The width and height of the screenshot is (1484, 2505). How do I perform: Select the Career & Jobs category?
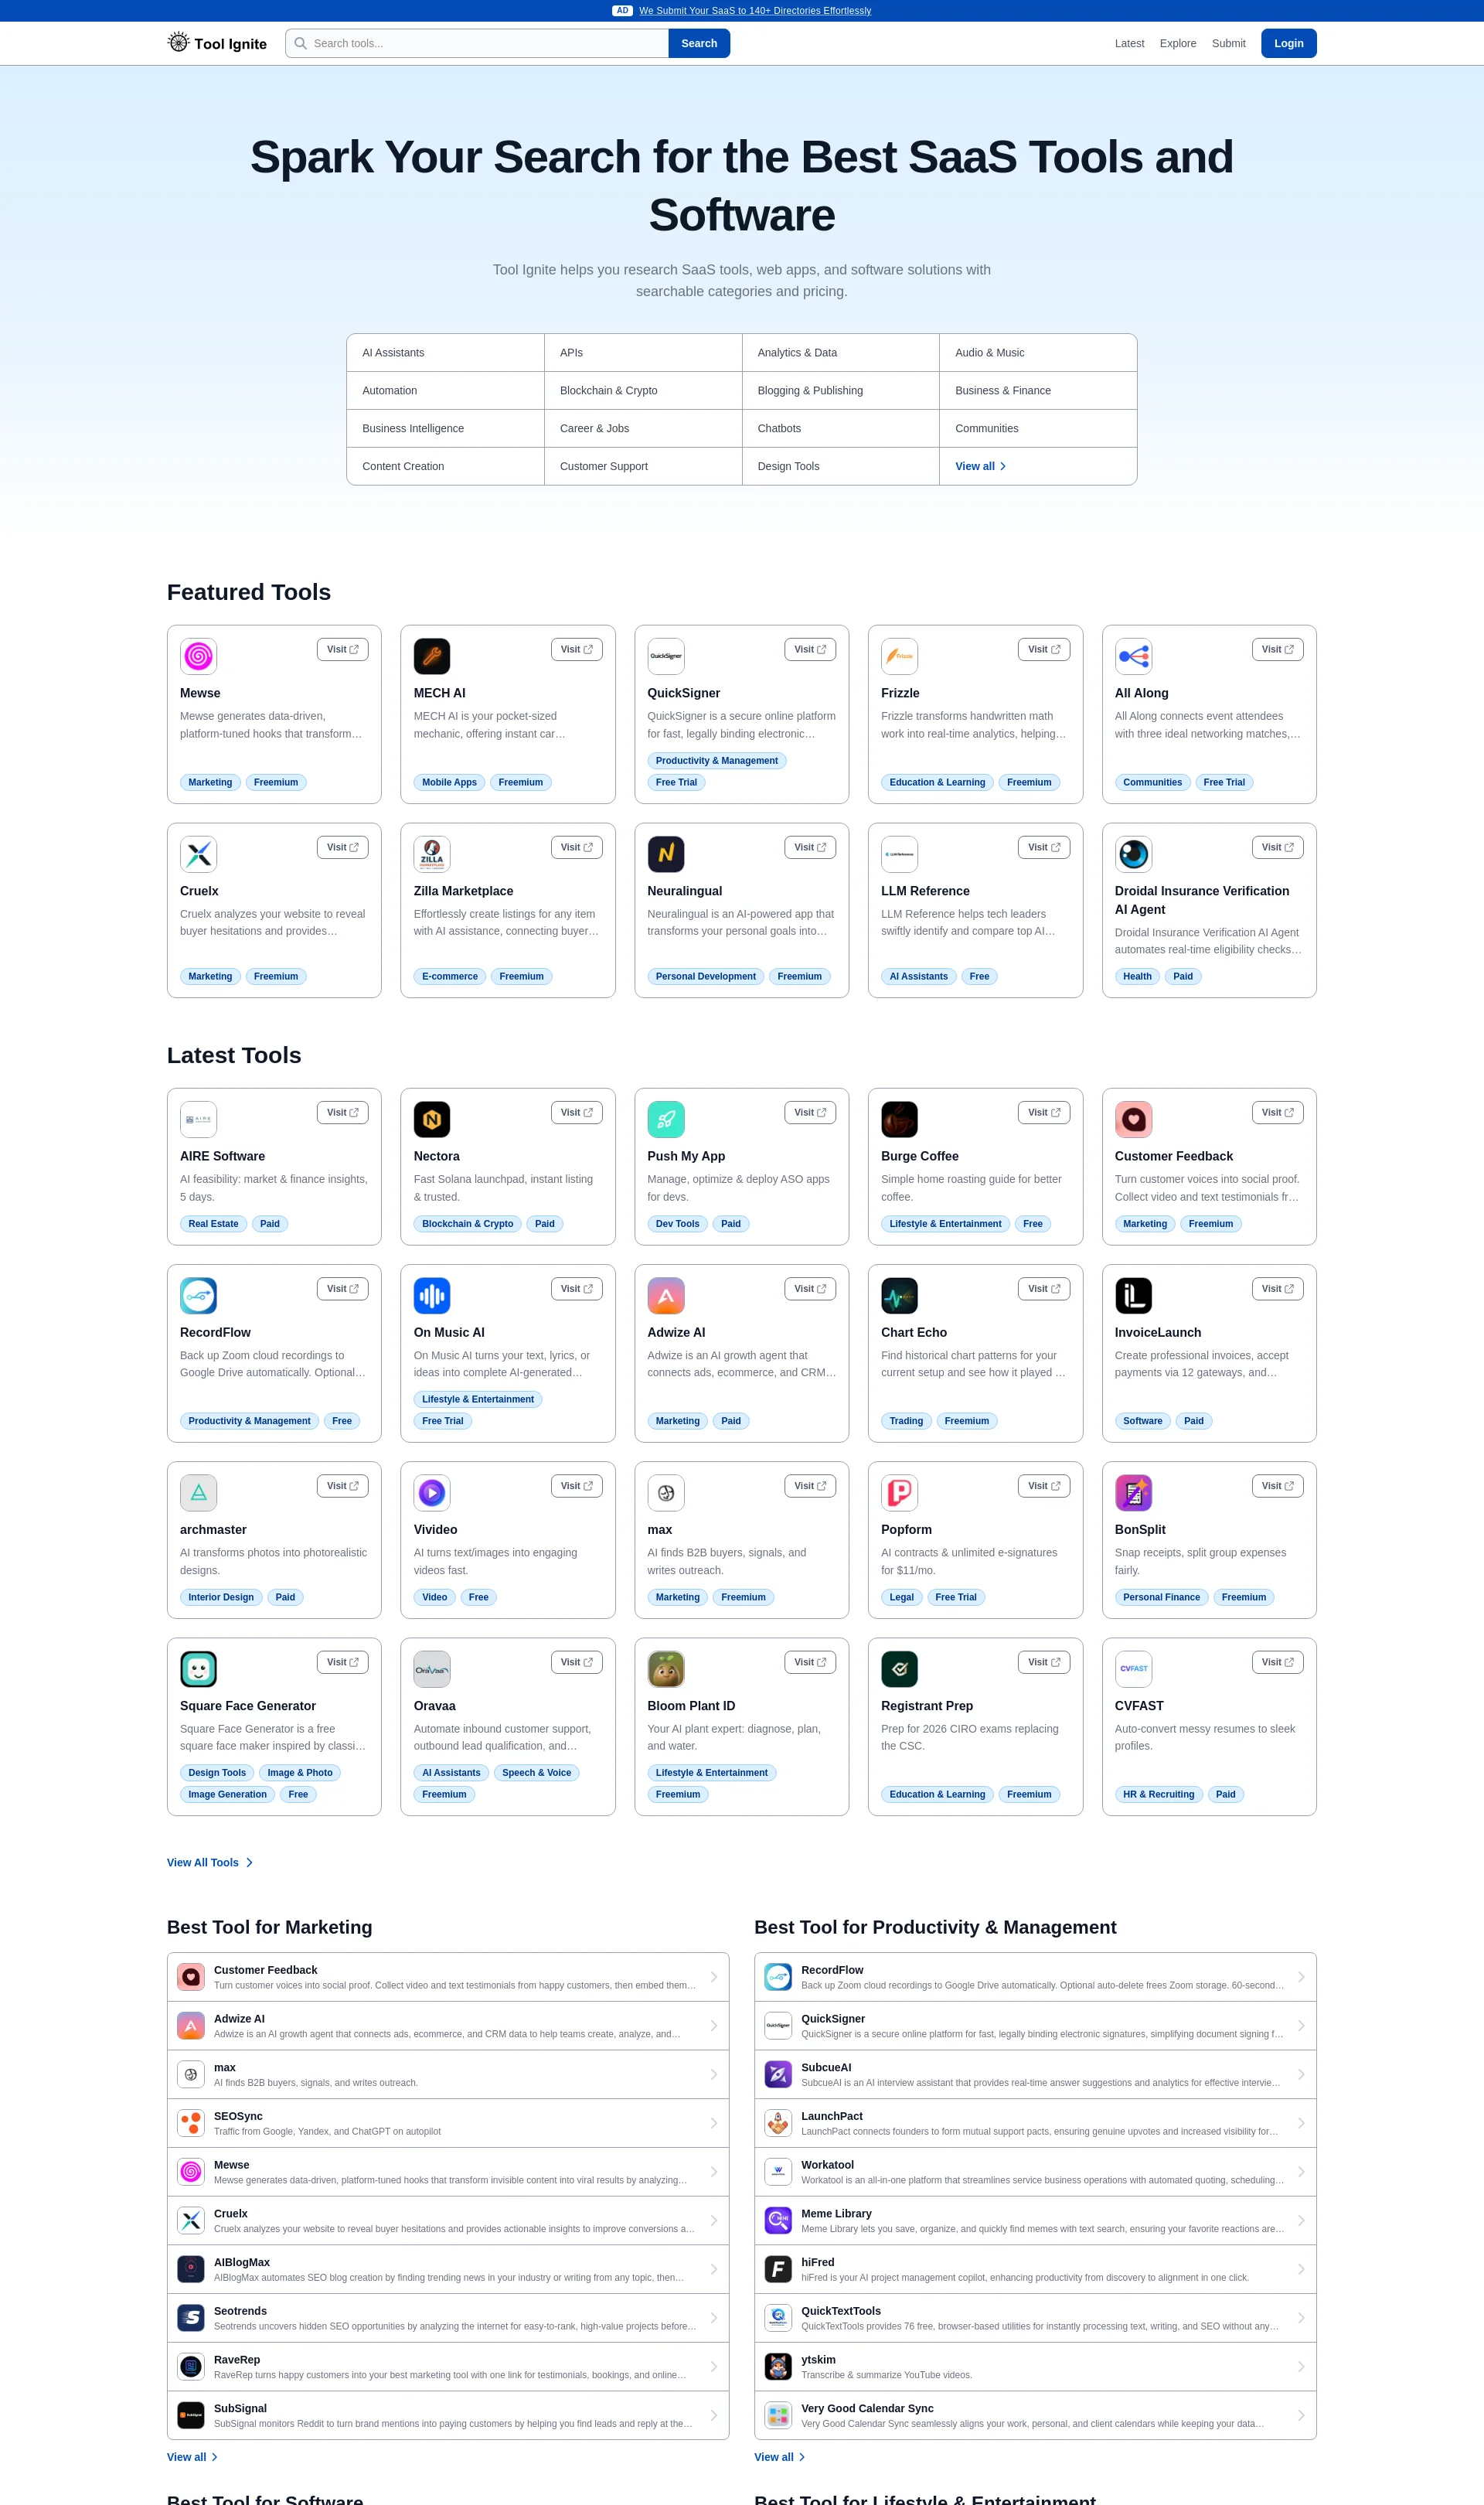pos(643,429)
